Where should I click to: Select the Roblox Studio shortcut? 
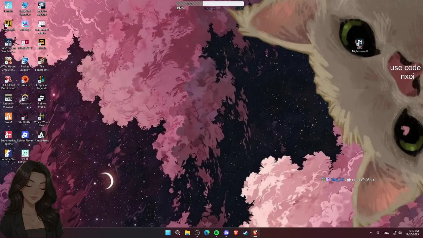pos(42,101)
